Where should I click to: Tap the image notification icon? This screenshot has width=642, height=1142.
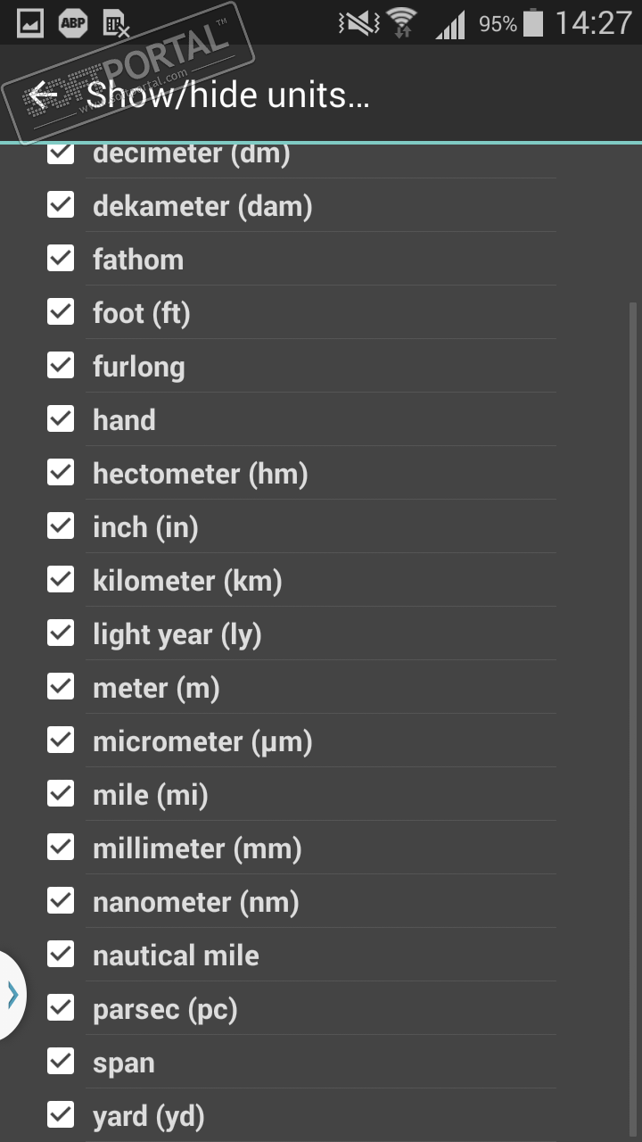pos(30,23)
